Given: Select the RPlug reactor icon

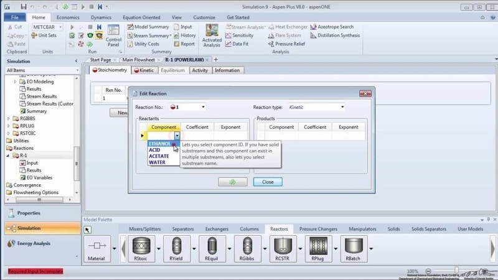Looking at the screenshot, I should [x=318, y=249].
